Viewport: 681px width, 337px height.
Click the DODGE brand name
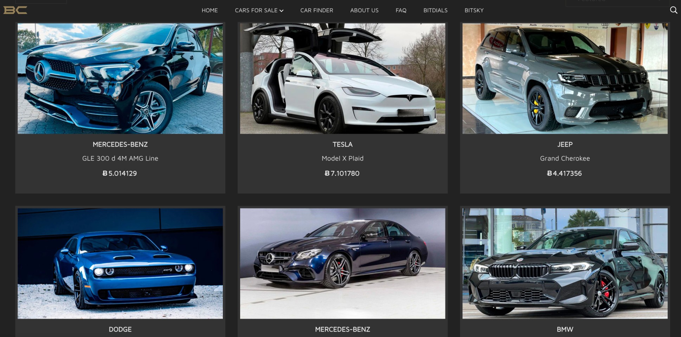pos(120,329)
